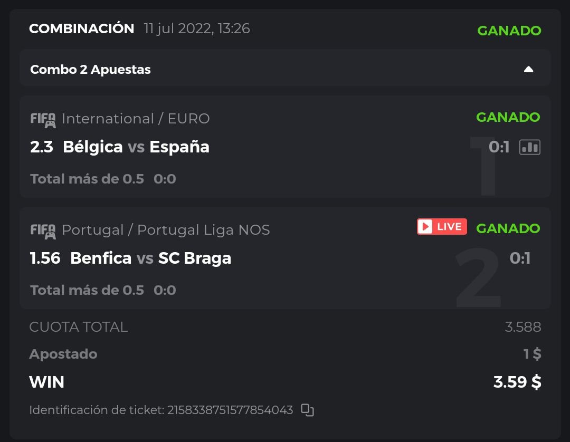Click GANADO status of Benfica bet

508,228
